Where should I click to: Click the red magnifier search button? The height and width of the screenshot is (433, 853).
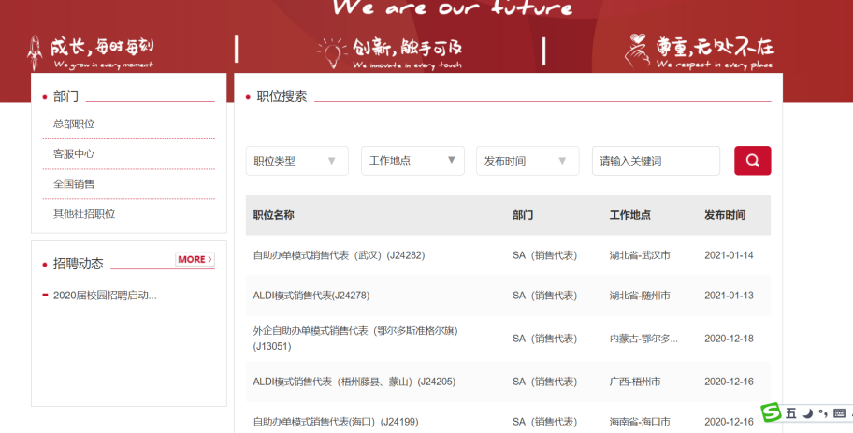tap(752, 161)
